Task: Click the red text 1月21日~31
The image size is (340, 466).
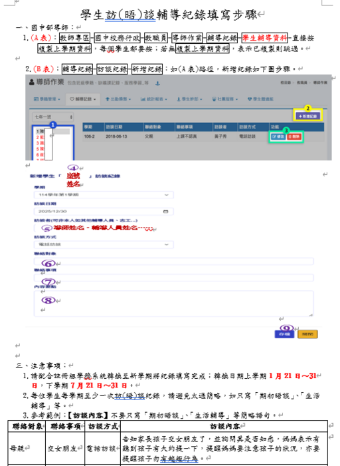Action: [293, 376]
